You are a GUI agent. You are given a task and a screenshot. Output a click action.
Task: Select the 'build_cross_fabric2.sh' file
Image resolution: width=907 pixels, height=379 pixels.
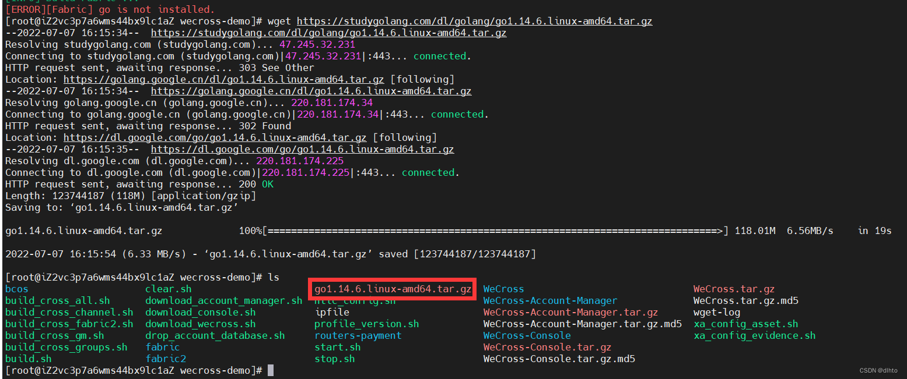click(x=69, y=324)
